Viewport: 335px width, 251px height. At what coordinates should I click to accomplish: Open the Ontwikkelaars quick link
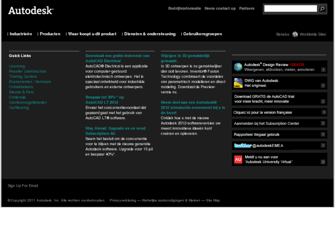pos(21,87)
